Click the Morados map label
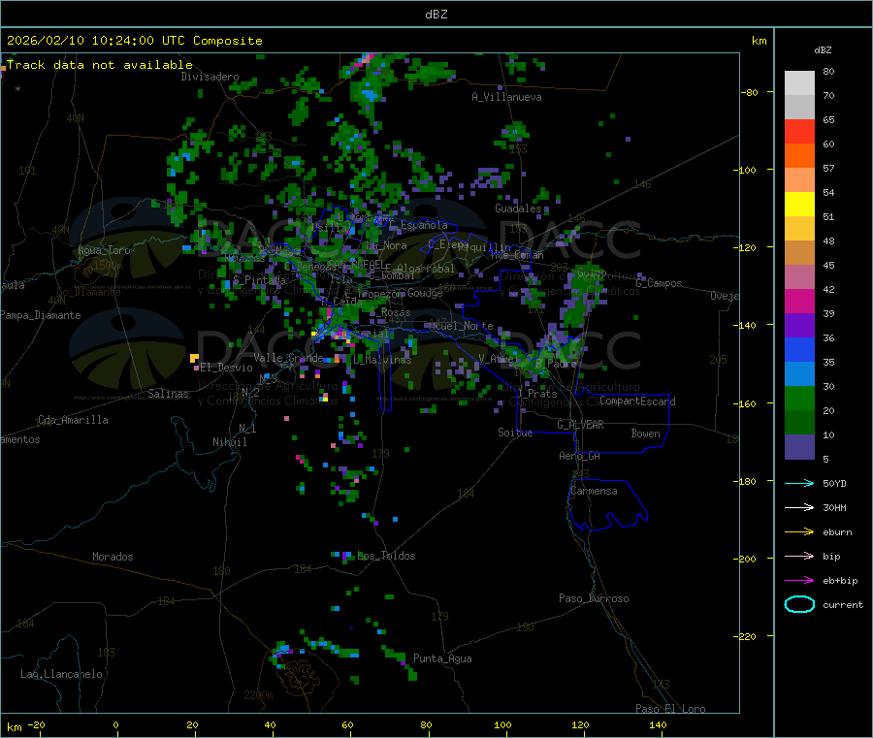The width and height of the screenshot is (873, 738). coord(113,557)
